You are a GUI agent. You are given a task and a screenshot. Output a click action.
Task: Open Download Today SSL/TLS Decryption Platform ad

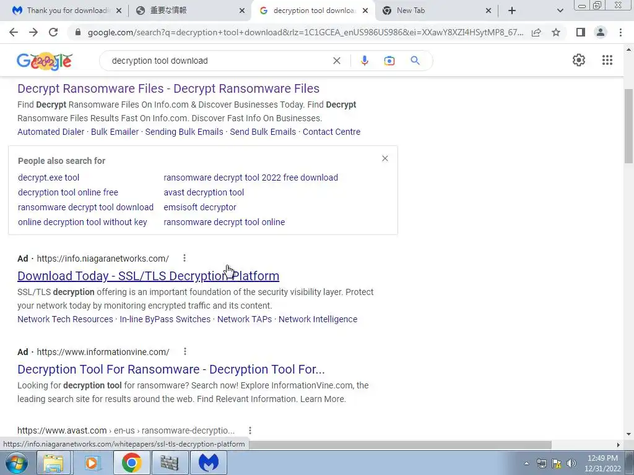tap(149, 276)
